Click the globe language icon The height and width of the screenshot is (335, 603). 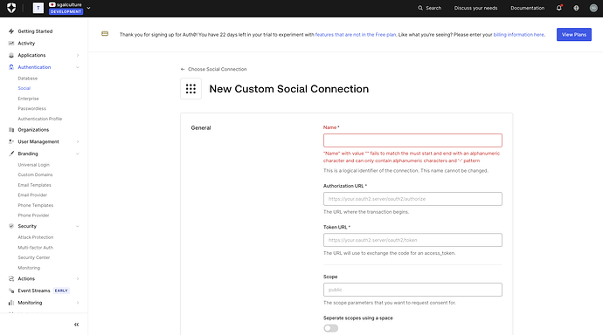coord(576,8)
